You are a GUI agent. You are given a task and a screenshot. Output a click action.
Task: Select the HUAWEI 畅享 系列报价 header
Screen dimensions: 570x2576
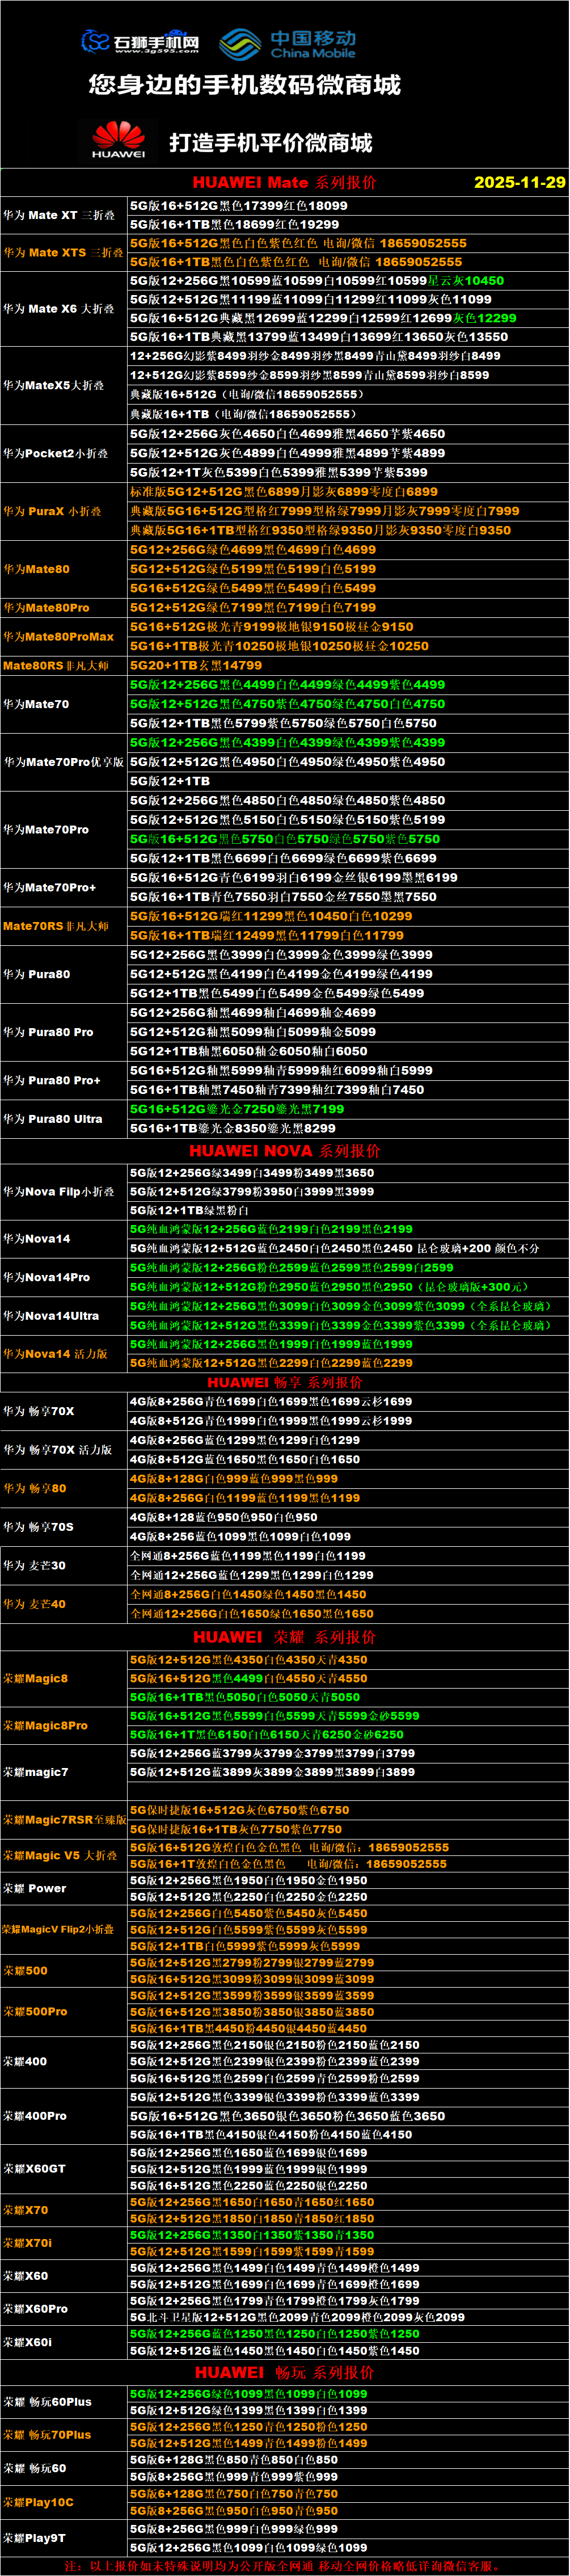284,1382
